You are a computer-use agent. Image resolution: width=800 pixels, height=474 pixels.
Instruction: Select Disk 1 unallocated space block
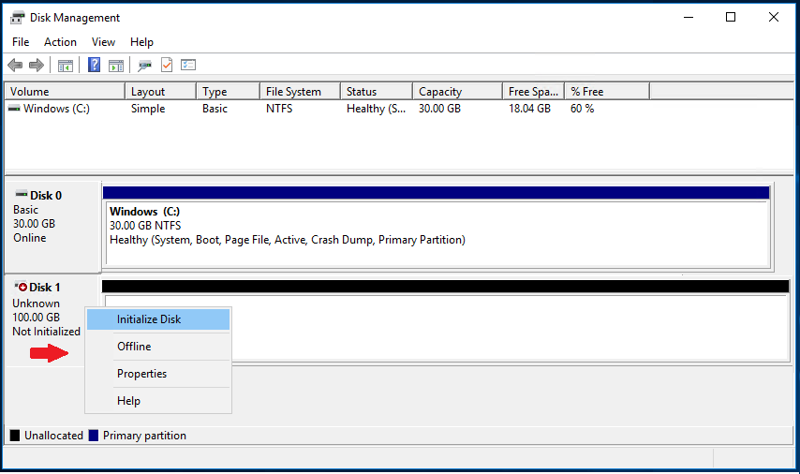447,328
